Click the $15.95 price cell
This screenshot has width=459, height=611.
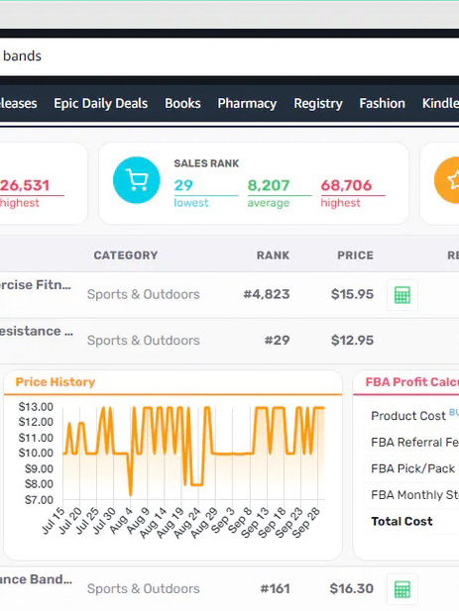pos(352,294)
